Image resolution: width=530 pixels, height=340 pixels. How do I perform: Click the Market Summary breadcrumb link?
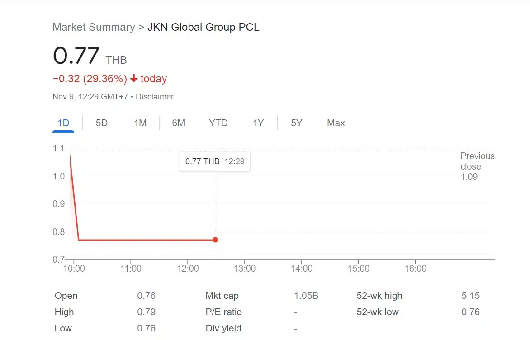(x=94, y=27)
